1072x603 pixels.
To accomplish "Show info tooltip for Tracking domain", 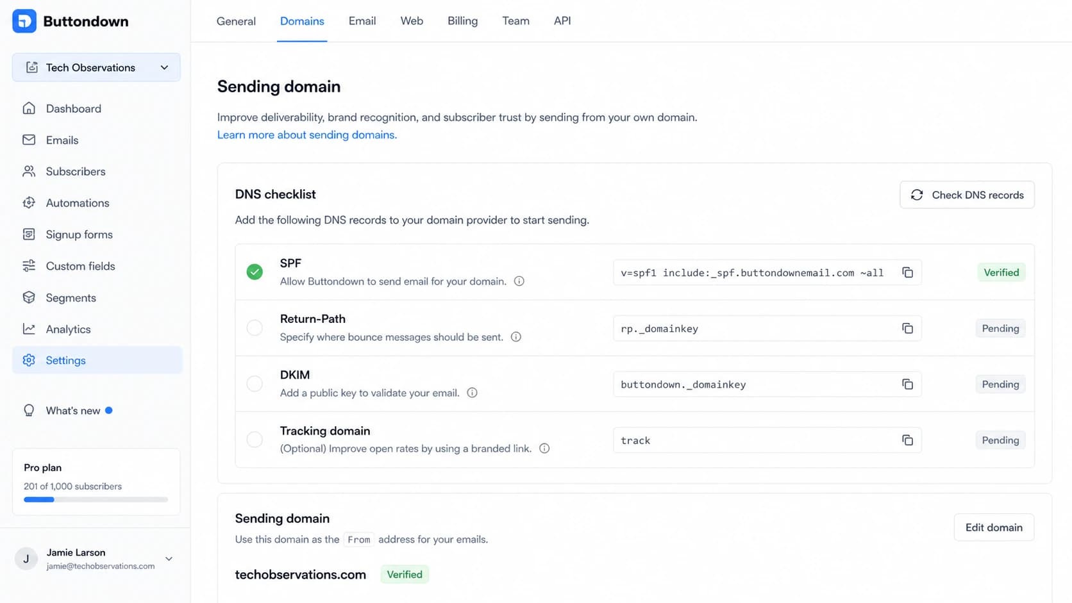I will (544, 449).
